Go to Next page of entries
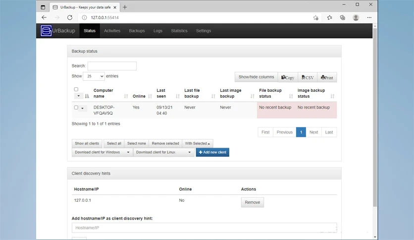 313,132
